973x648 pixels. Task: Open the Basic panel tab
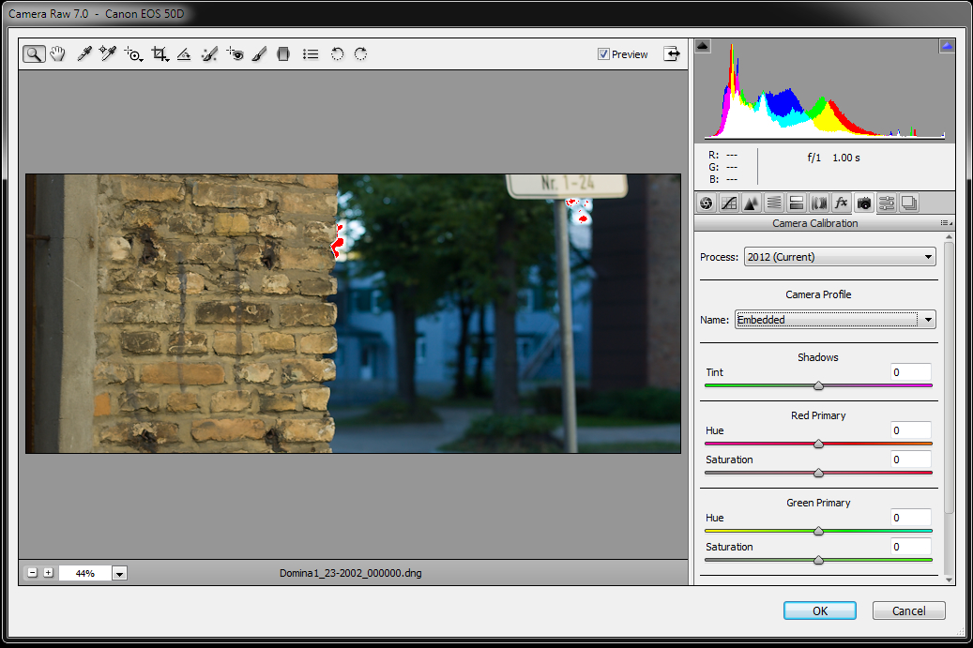(707, 203)
